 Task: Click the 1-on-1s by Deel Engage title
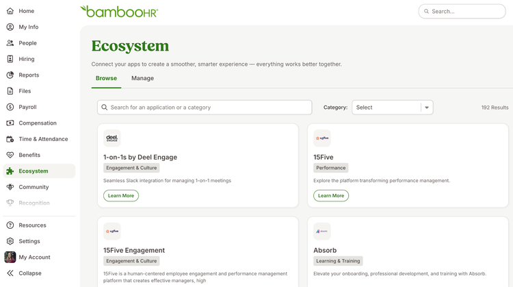tap(140, 158)
